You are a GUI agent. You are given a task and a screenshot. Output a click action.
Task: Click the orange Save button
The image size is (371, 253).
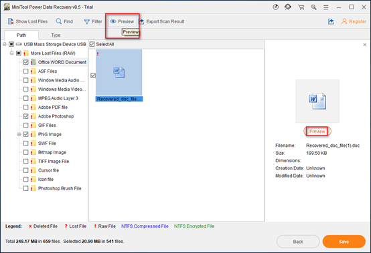point(344,242)
